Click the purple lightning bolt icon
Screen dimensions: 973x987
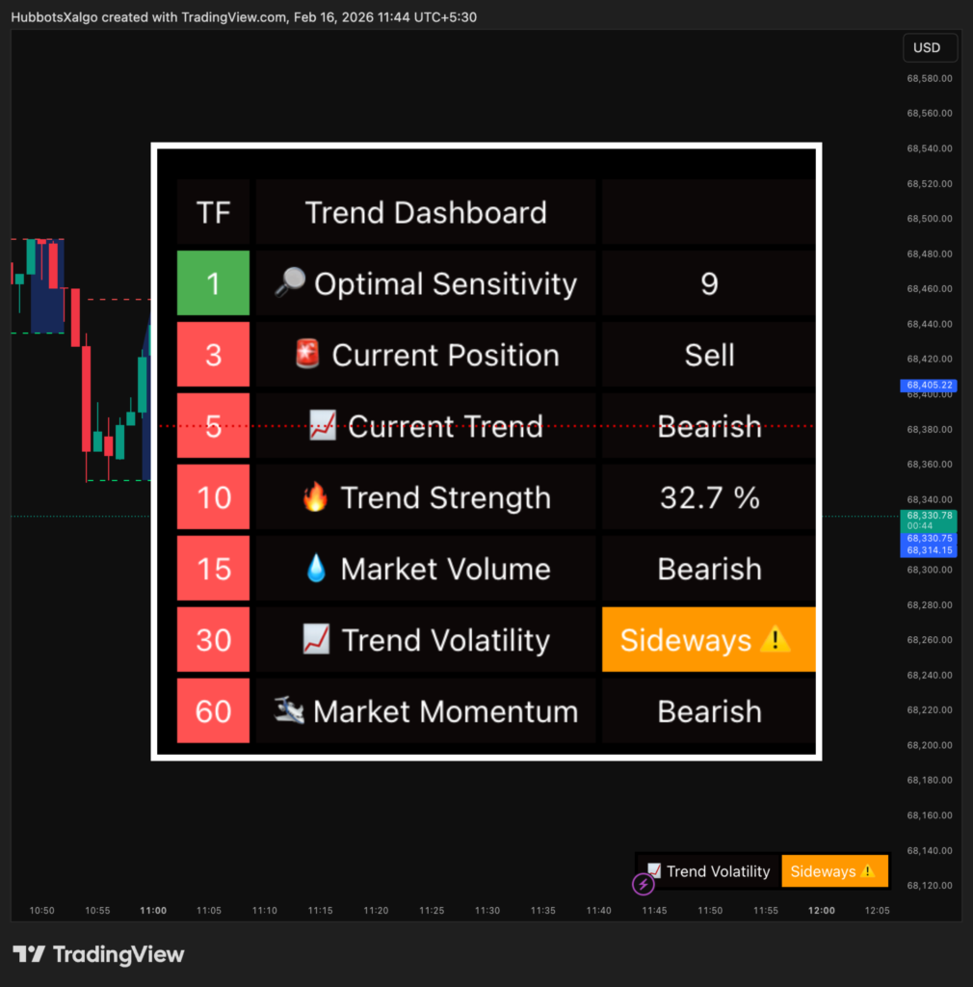coord(643,883)
